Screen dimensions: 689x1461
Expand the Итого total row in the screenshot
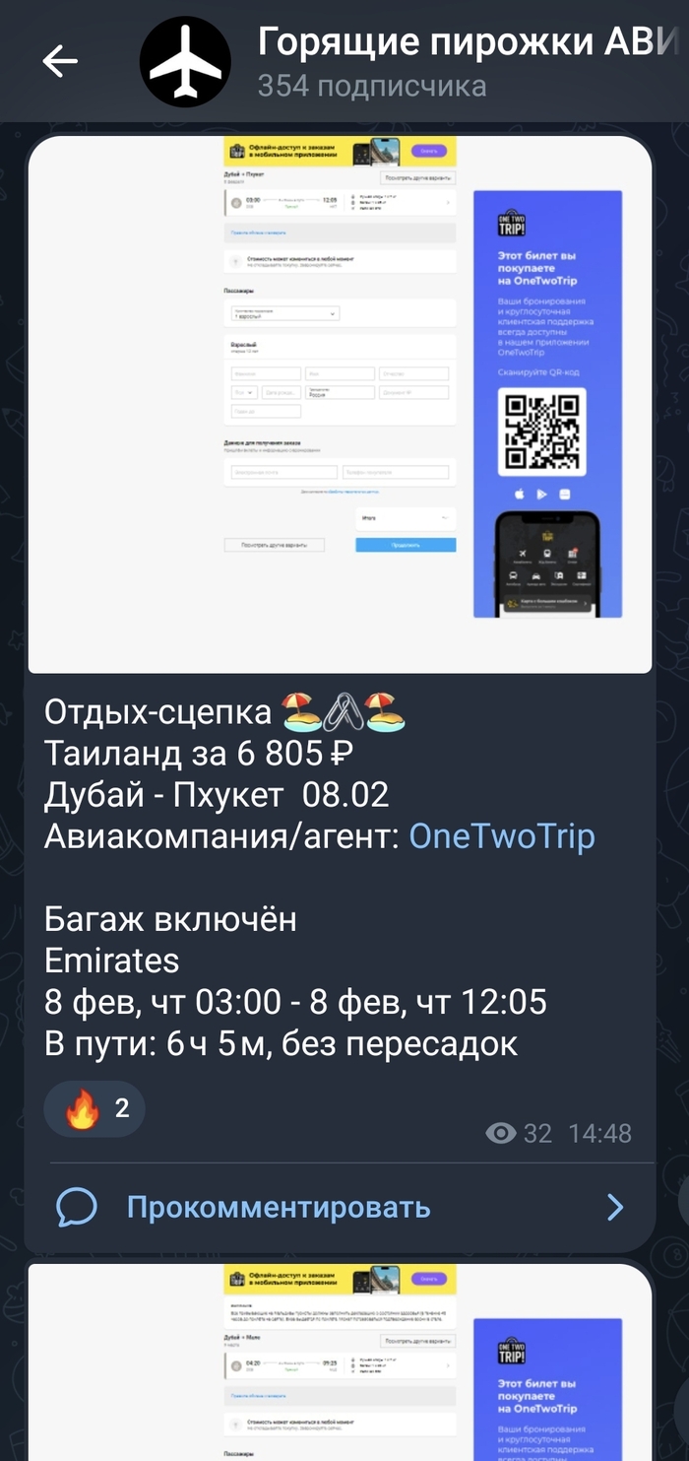tap(406, 517)
